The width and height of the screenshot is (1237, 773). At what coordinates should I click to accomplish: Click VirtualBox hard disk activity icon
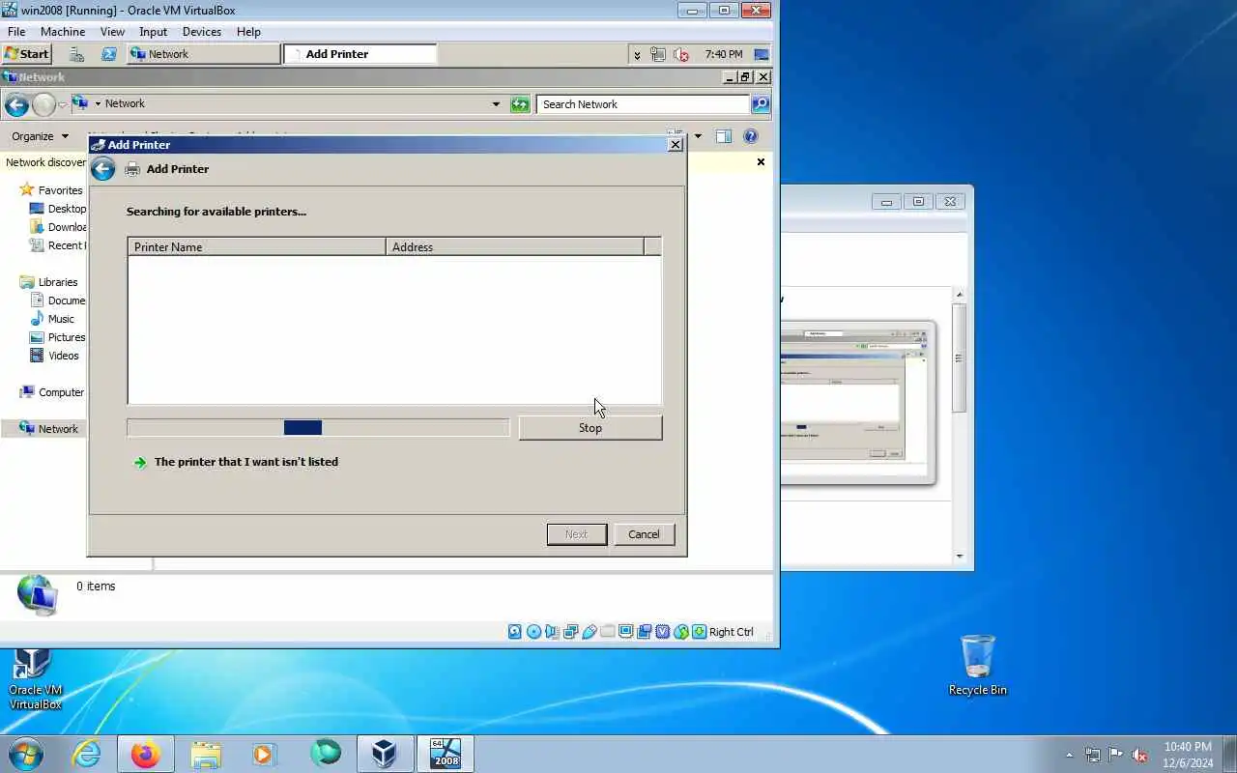tap(515, 632)
